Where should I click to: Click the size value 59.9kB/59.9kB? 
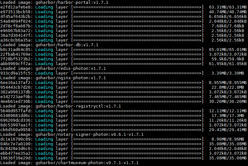pyautogui.click(x=228, y=59)
